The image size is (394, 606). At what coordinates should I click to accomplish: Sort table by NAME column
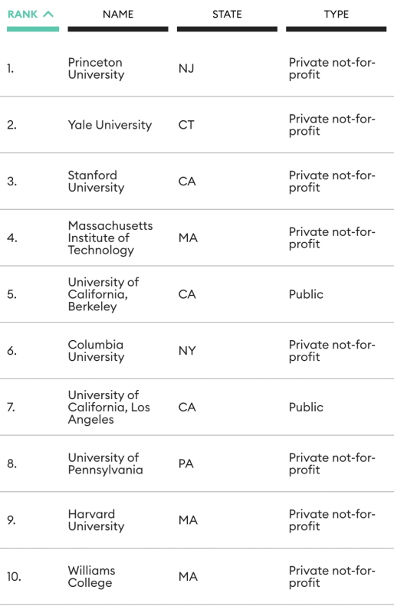pos(118,15)
